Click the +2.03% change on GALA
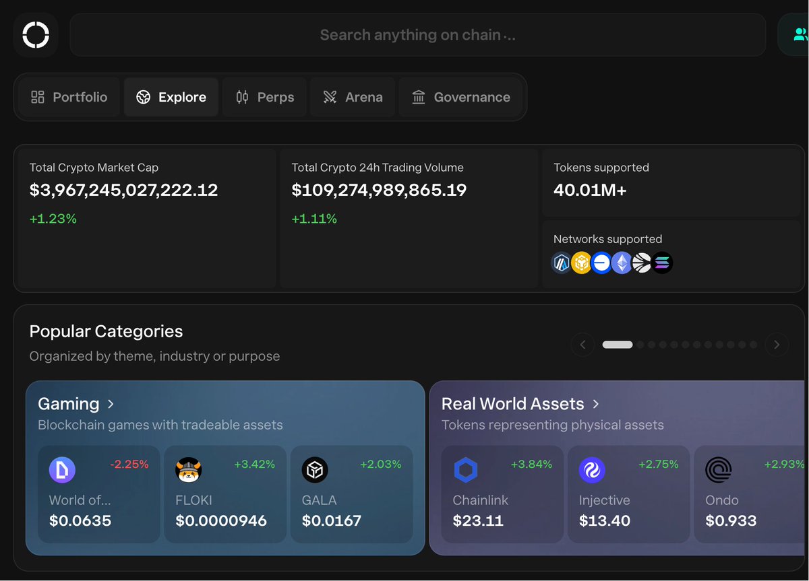The height and width of the screenshot is (581, 809). pos(381,464)
